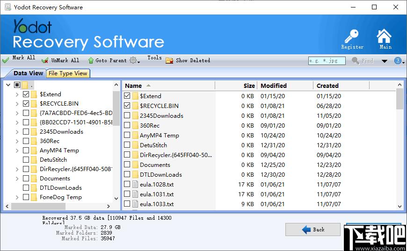Click the Mark All label

point(23,57)
